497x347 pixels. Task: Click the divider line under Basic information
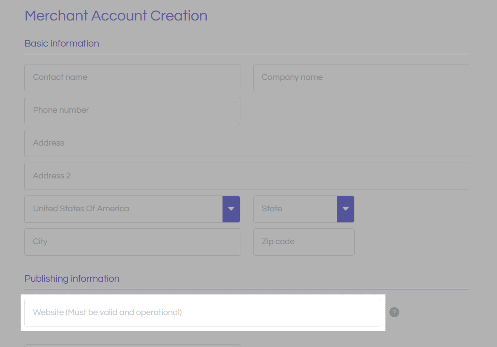click(246, 54)
